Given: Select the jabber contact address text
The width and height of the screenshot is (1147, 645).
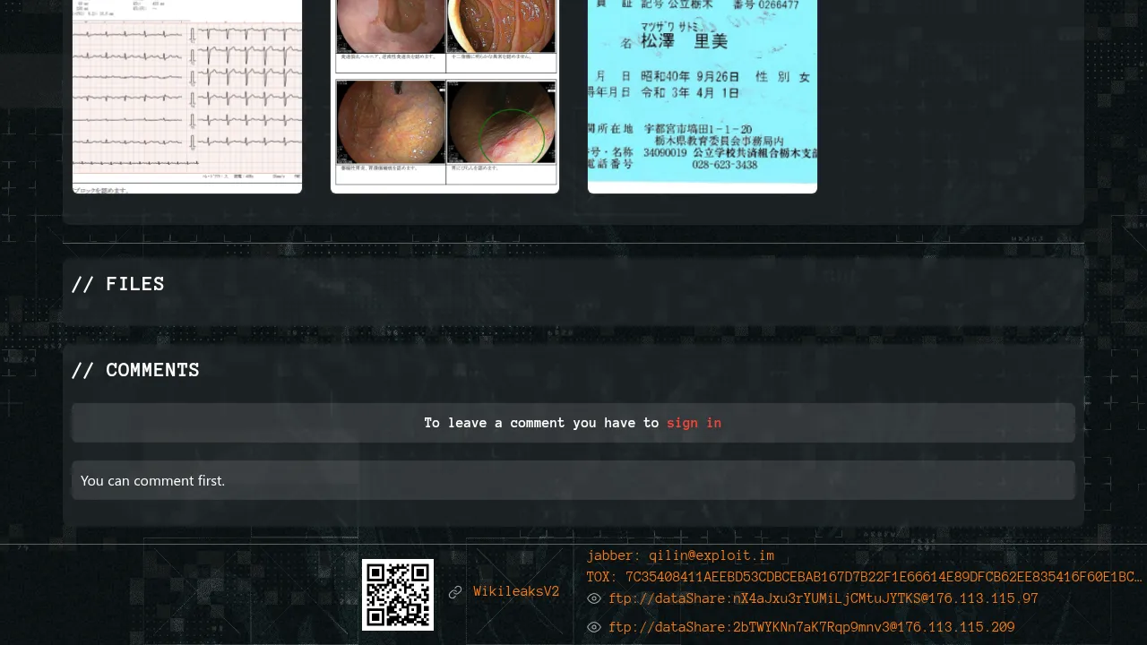Looking at the screenshot, I should tap(711, 555).
